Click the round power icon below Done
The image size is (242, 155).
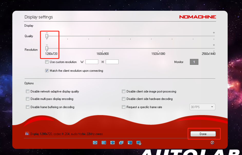coord(212,143)
